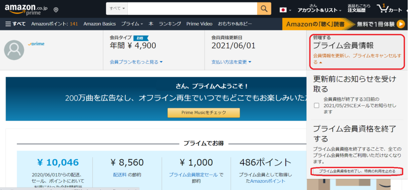Open the Amazon.co.jp prime logo home link

pos(26,10)
